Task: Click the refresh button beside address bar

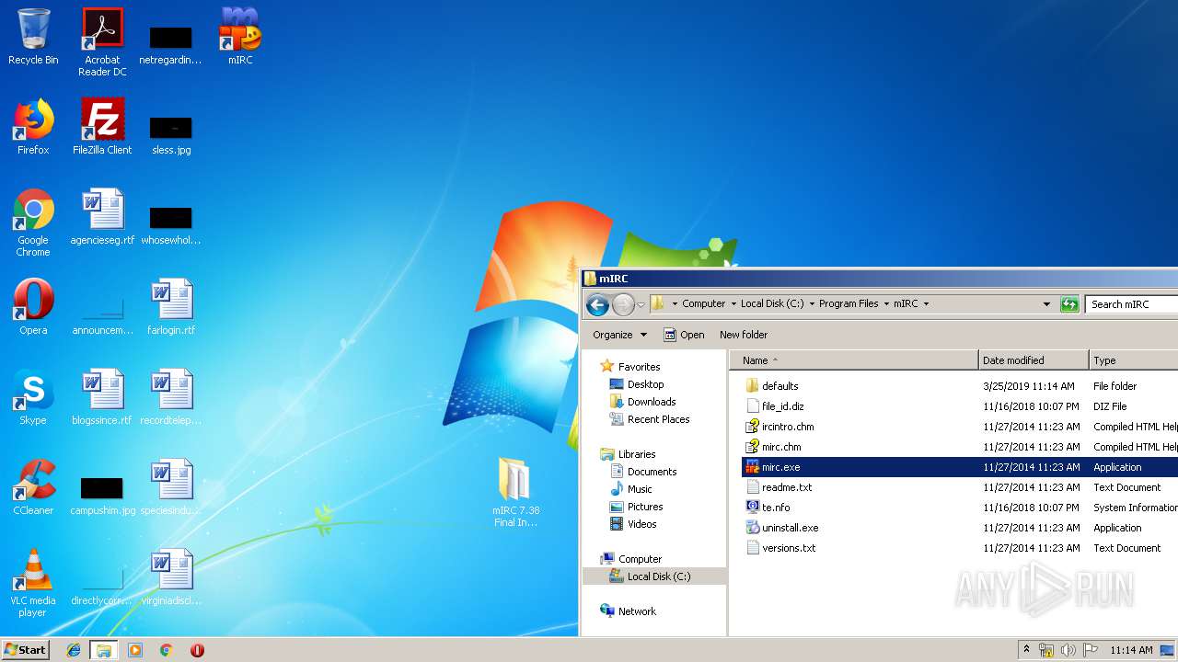Action: (1069, 304)
